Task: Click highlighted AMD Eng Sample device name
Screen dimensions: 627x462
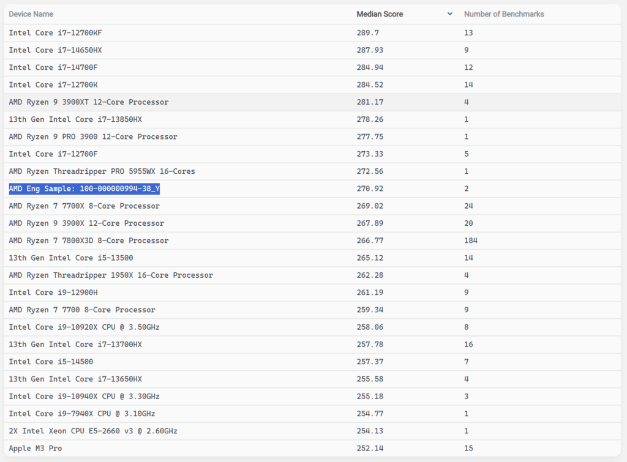Action: point(84,188)
